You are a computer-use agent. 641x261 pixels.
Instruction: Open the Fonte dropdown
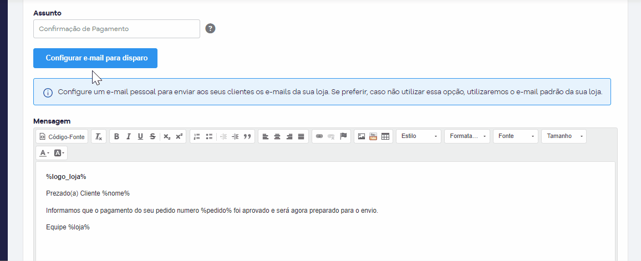(516, 136)
